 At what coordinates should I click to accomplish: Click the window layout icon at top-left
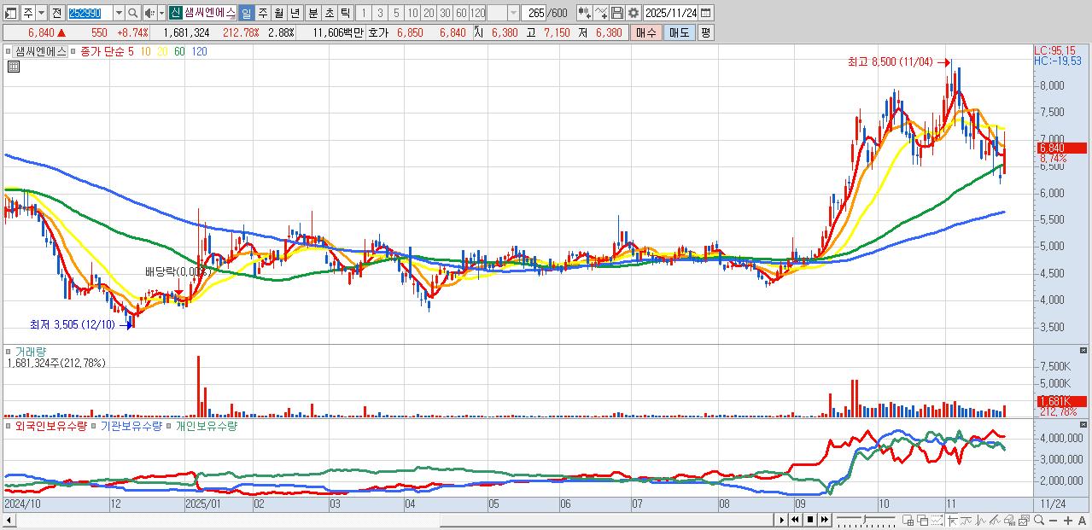click(10, 13)
